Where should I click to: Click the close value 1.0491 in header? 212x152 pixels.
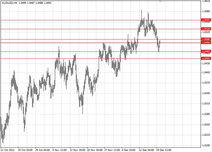[48, 3]
